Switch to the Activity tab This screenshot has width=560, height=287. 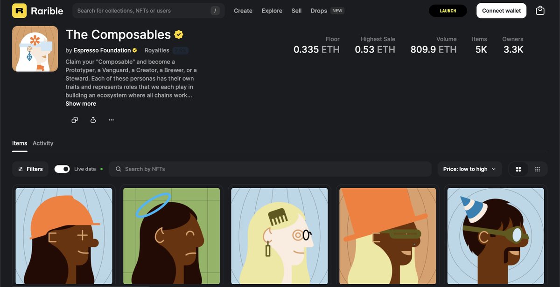[x=43, y=143]
